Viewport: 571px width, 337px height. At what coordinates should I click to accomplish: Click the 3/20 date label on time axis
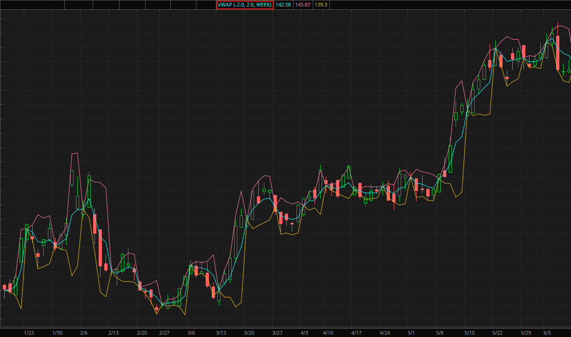[249, 333]
